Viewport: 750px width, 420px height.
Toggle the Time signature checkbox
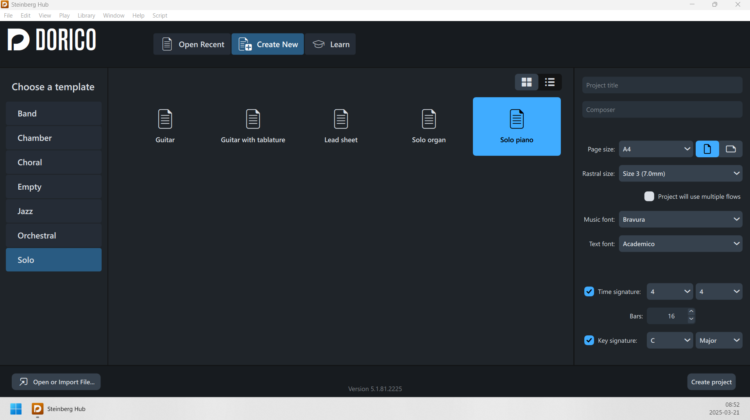pyautogui.click(x=589, y=292)
